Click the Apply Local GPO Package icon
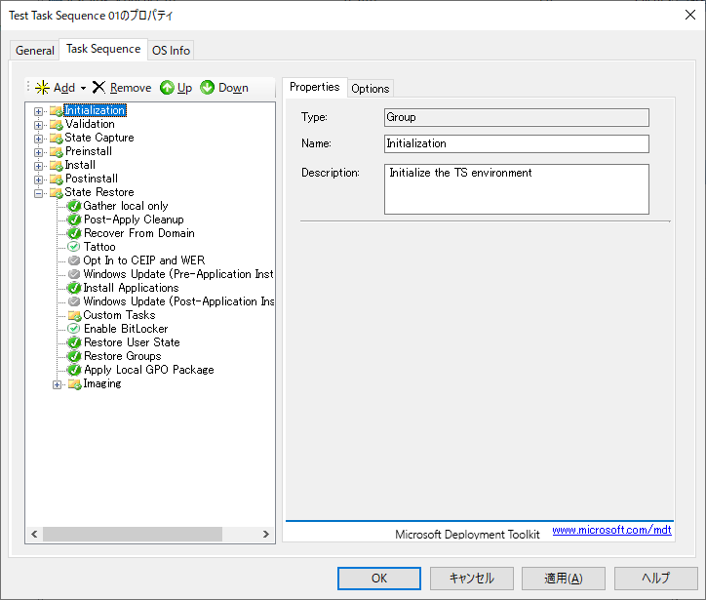 74,371
